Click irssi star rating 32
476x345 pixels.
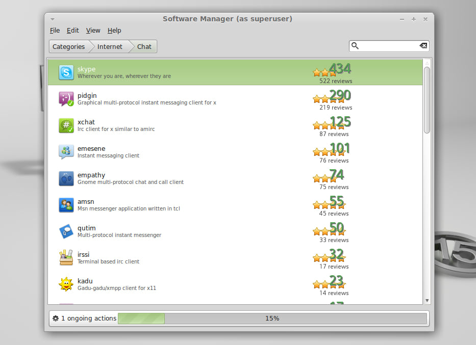click(329, 255)
